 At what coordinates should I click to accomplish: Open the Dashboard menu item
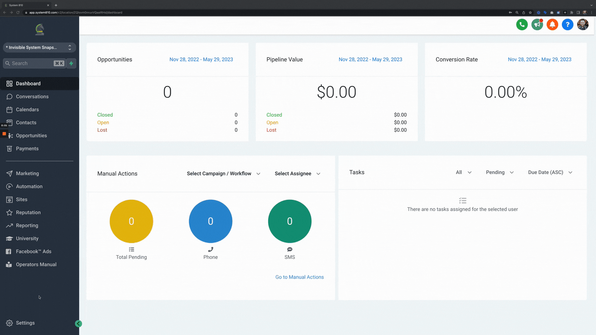28,83
